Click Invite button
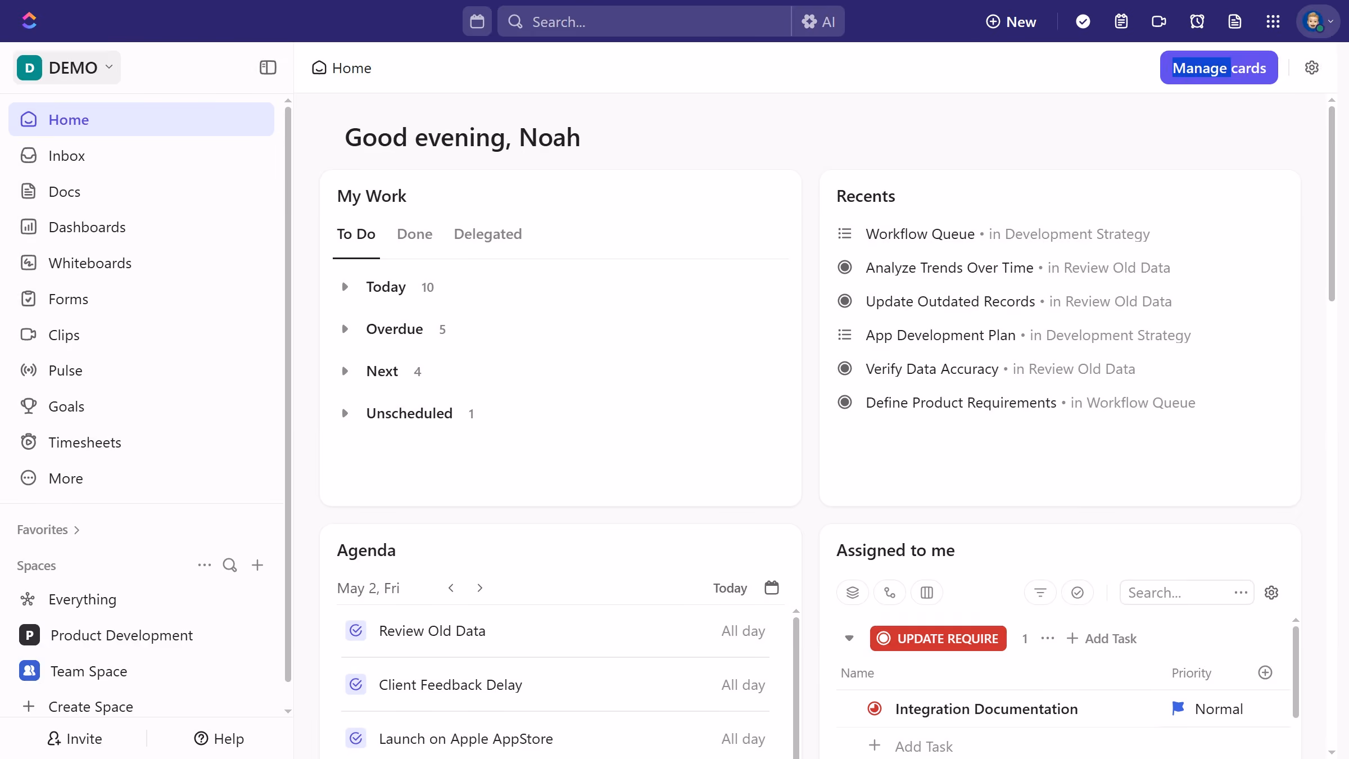This screenshot has width=1349, height=759. click(x=74, y=738)
